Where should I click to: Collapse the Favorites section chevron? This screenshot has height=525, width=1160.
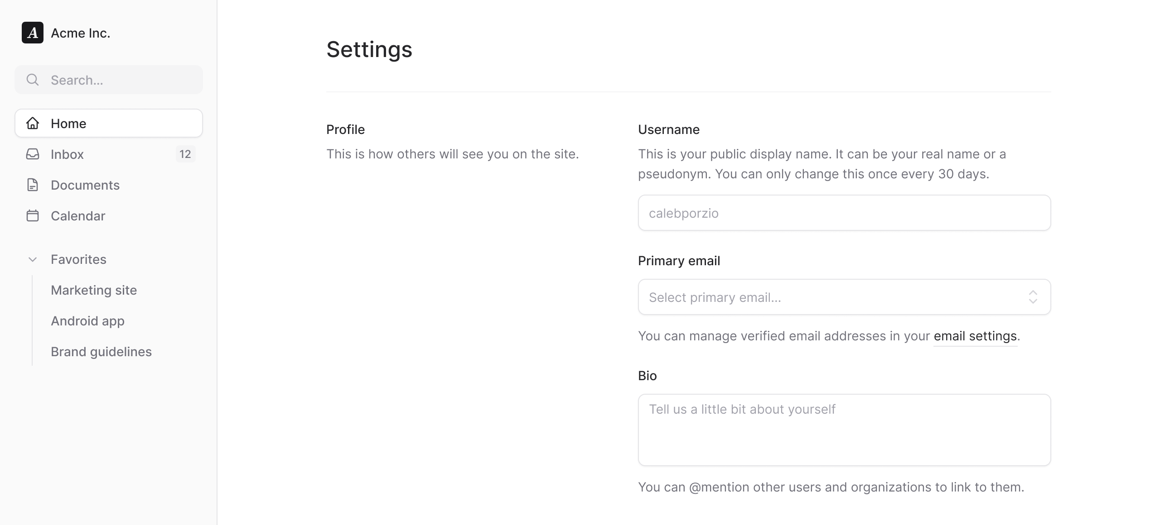coord(33,259)
